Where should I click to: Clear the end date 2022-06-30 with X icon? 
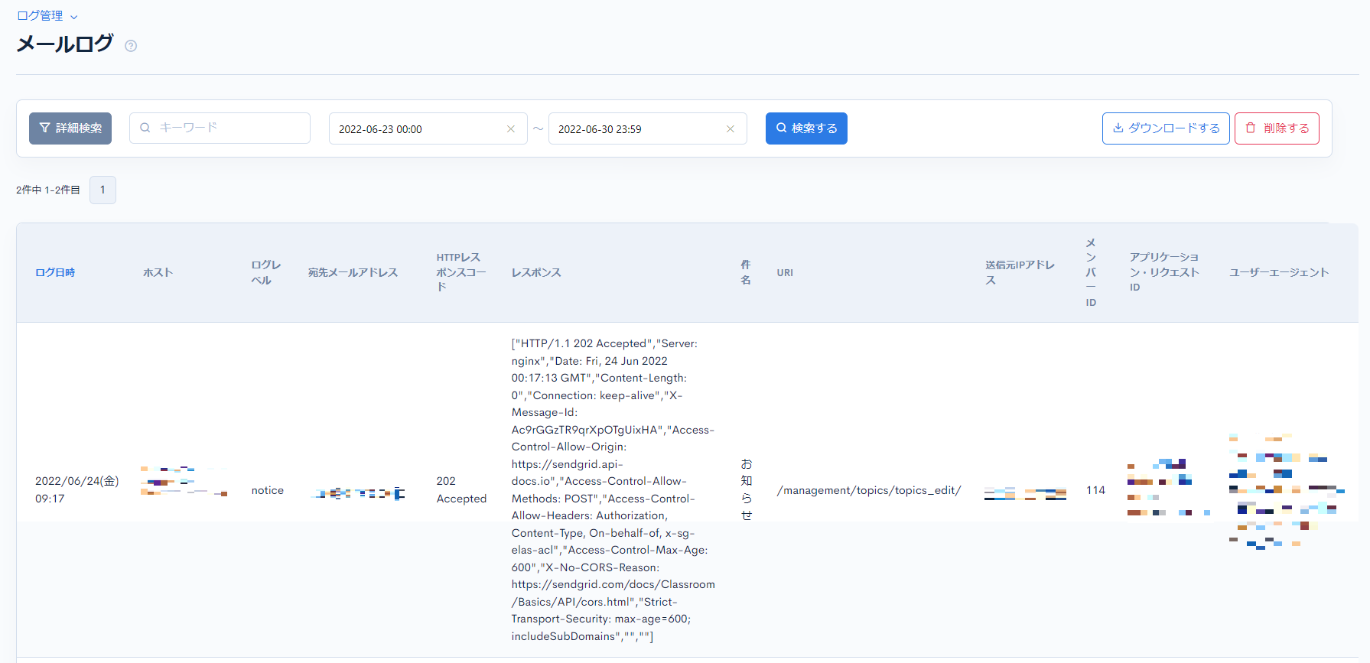tap(731, 129)
